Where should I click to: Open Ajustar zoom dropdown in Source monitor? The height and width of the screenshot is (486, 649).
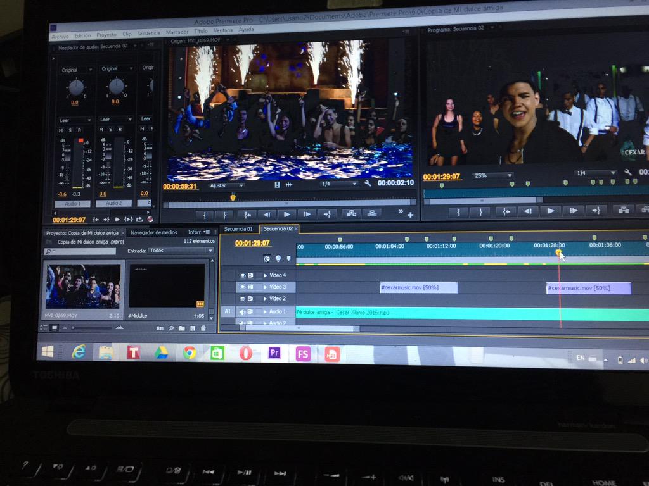tap(226, 186)
